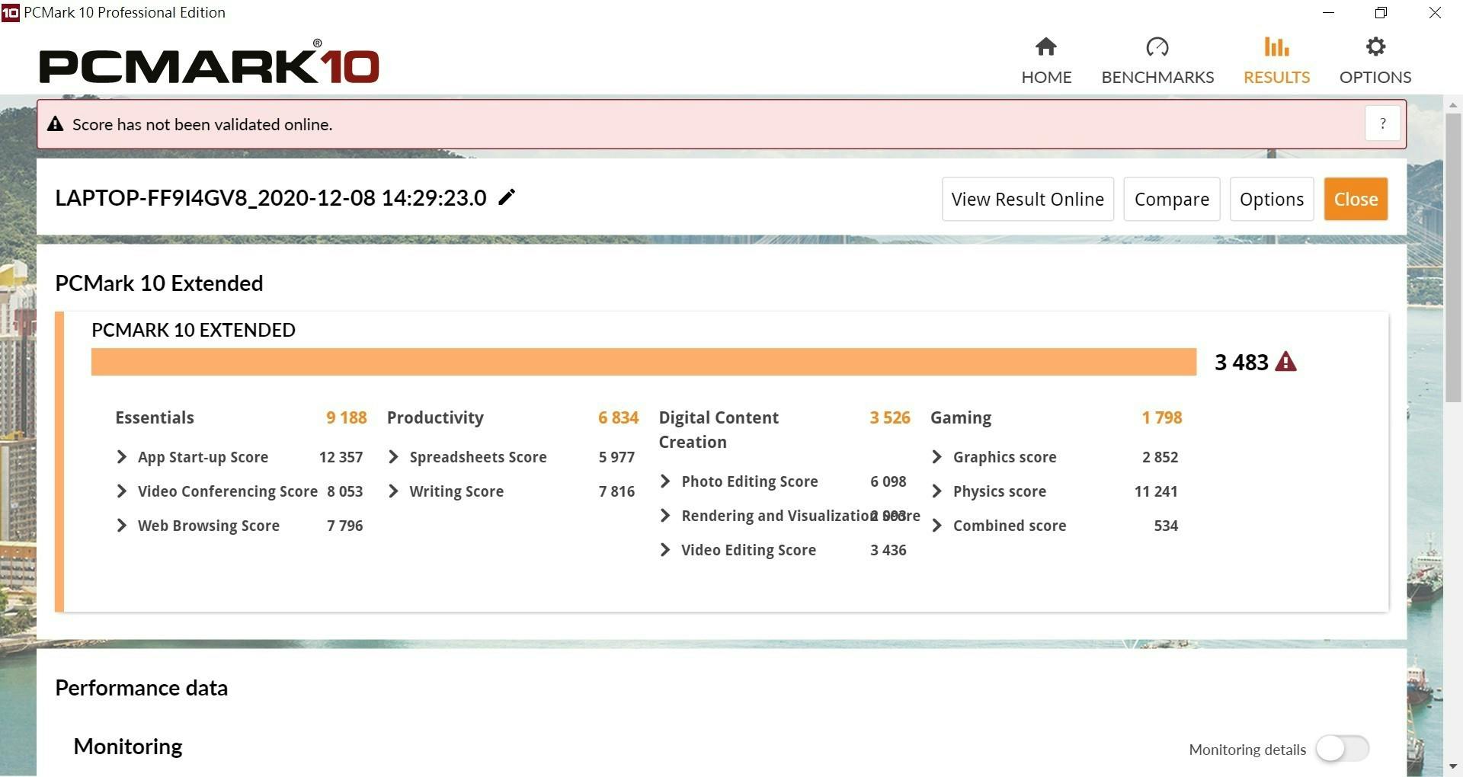Viewport: 1463px width, 777px height.
Task: Go to HOME label in navigation
Action: coord(1046,77)
